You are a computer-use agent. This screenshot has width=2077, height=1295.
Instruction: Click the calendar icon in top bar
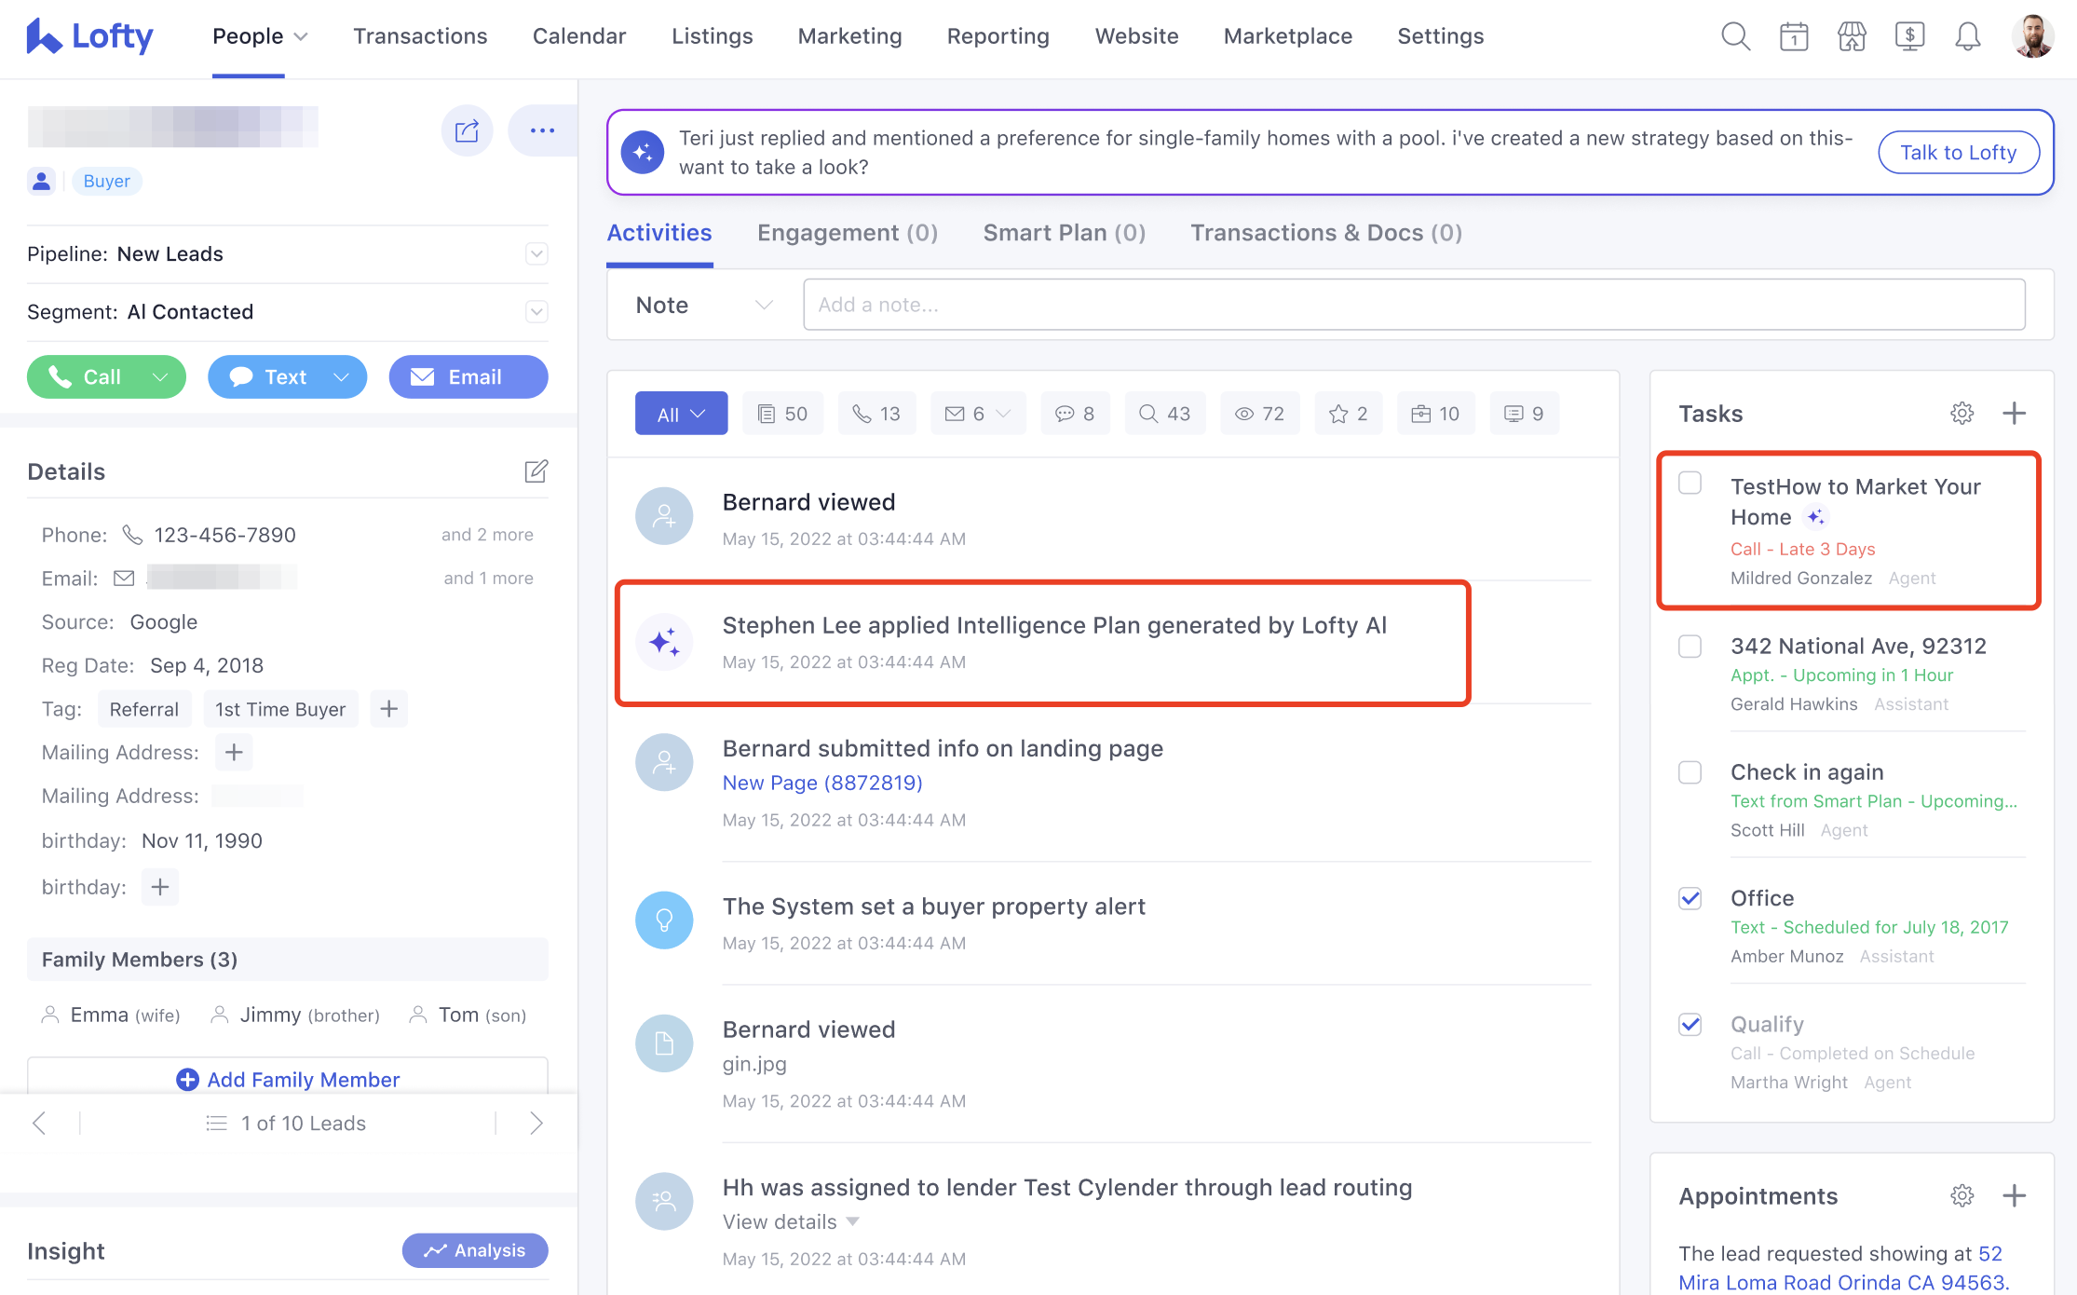point(1793,36)
